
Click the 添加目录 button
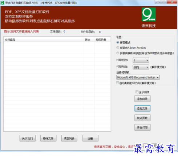click(142, 99)
